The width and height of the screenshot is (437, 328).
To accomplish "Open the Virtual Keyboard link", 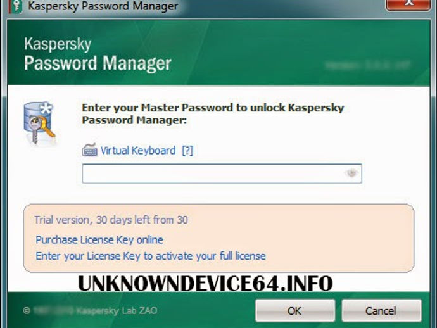I will [138, 151].
